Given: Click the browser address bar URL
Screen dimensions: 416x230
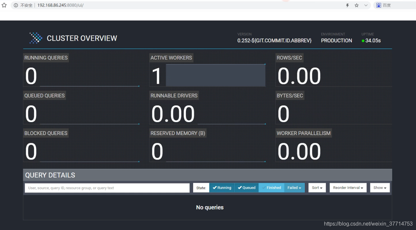Looking at the screenshot, I should [x=60, y=5].
